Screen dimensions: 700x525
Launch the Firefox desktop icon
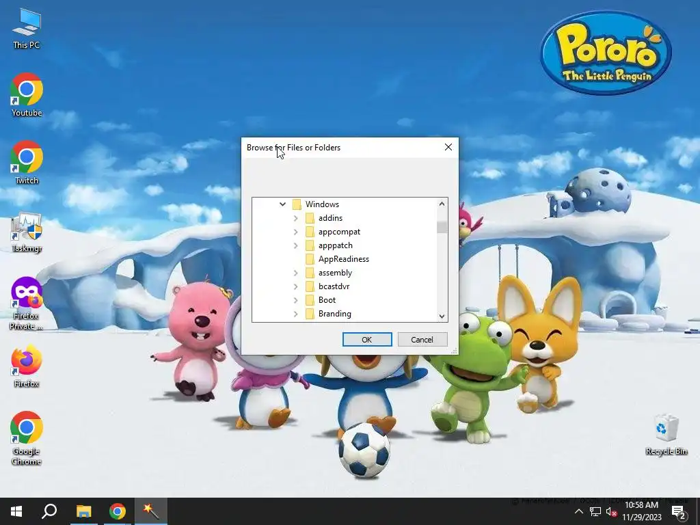(x=27, y=366)
